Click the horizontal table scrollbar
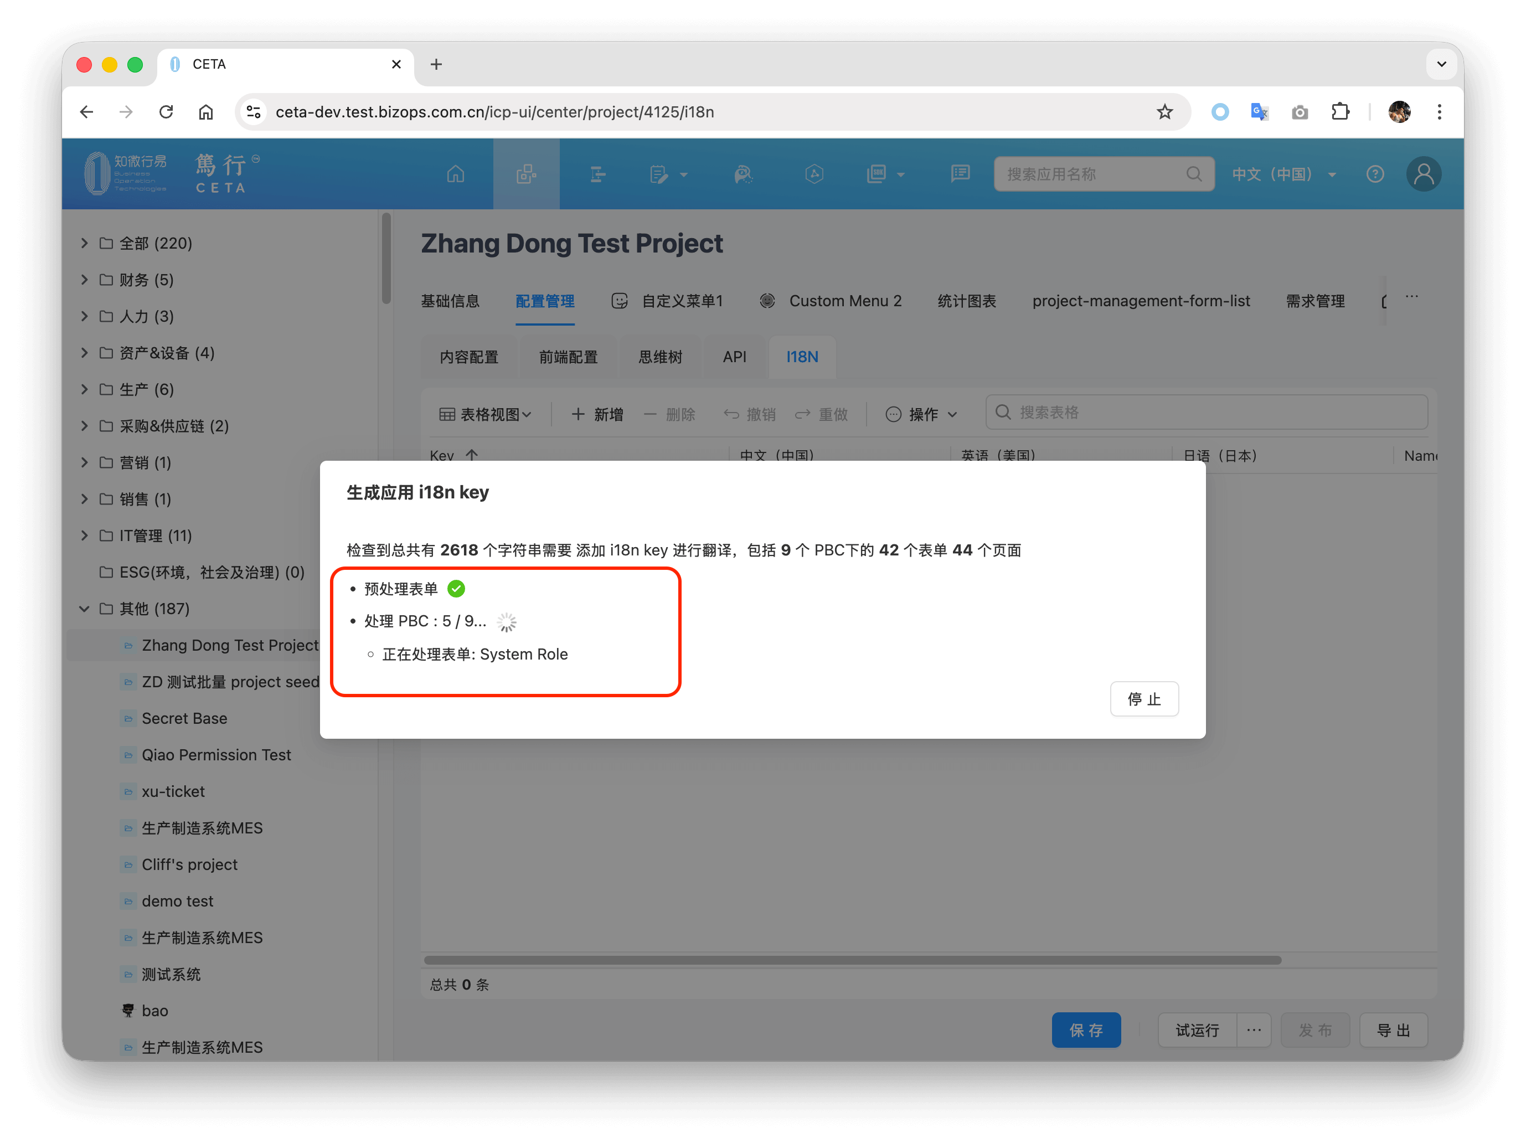Image resolution: width=1526 pixels, height=1143 pixels. pos(853,960)
